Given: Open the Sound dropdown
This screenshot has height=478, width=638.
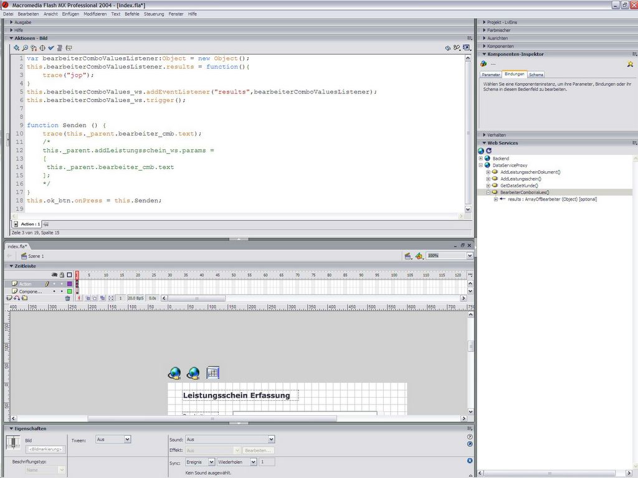Looking at the screenshot, I should tap(272, 439).
